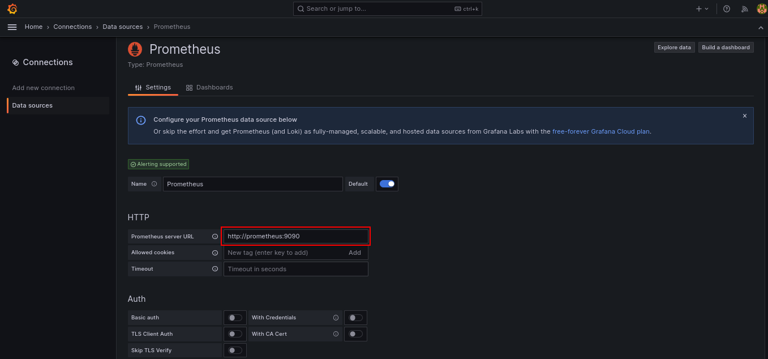Click info icon for Allowed cookies
This screenshot has width=768, height=359.
pyautogui.click(x=215, y=253)
